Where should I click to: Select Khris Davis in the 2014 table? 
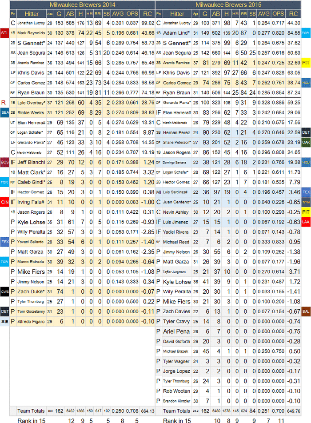[x=31, y=73]
